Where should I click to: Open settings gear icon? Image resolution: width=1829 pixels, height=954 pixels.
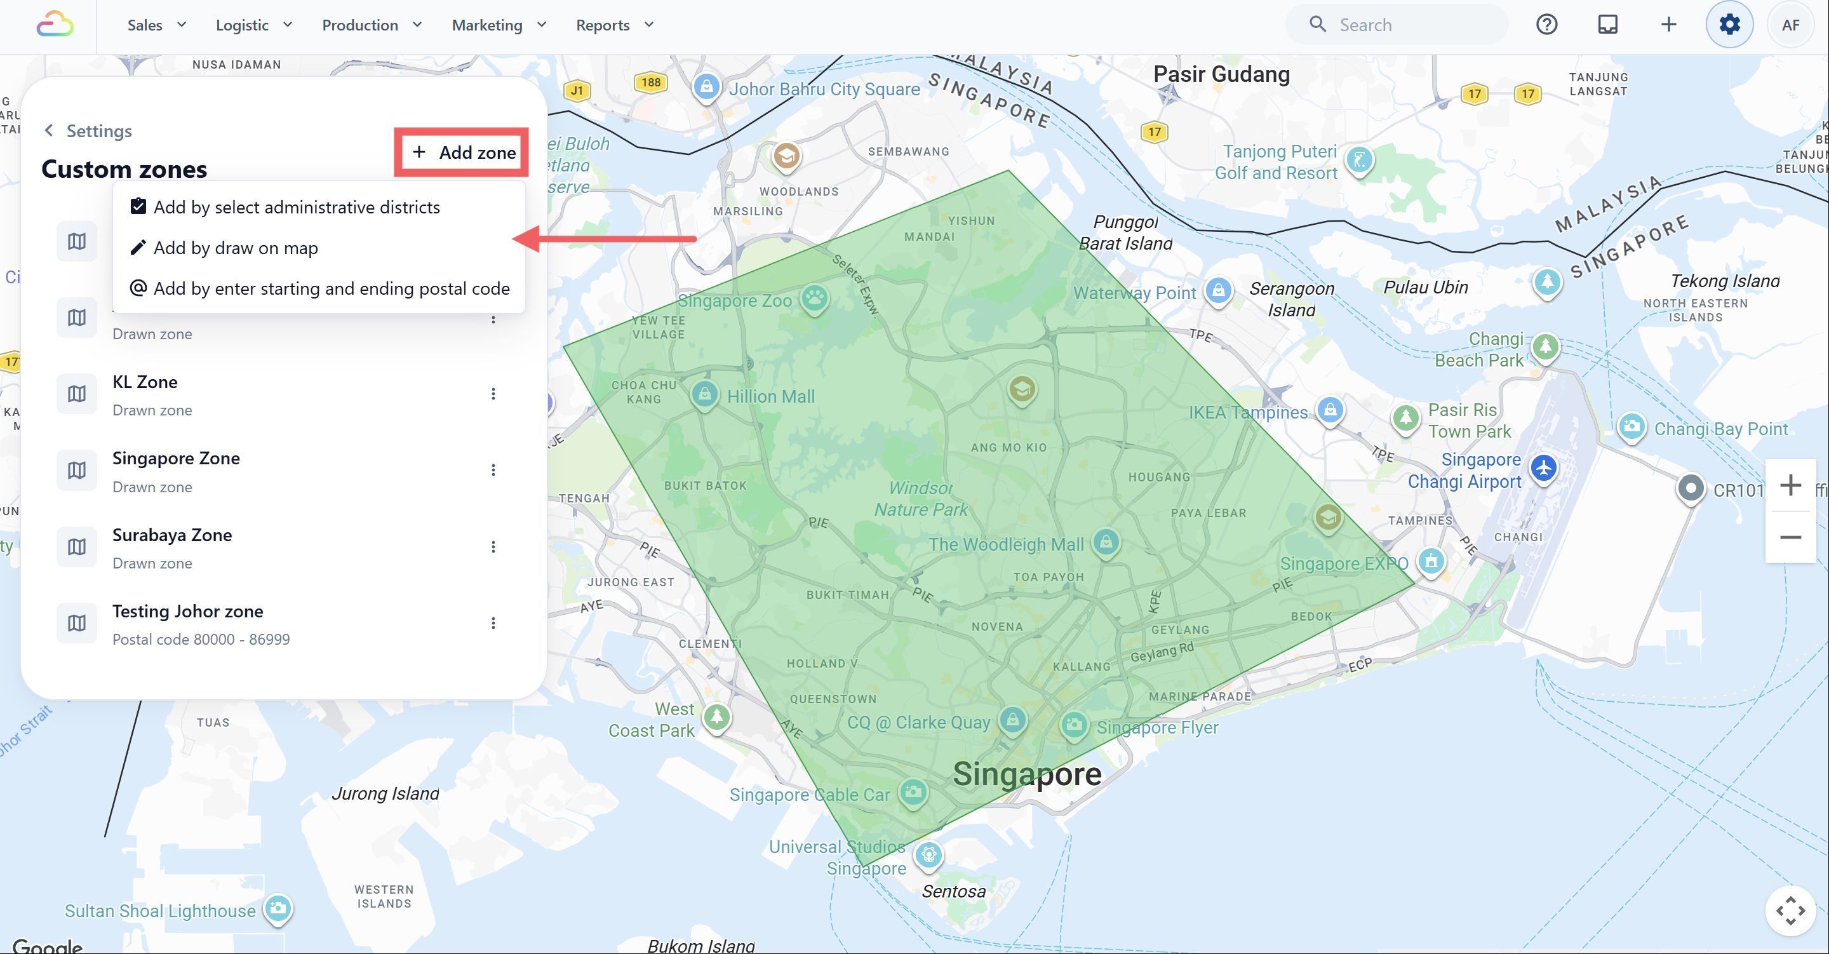pos(1729,25)
